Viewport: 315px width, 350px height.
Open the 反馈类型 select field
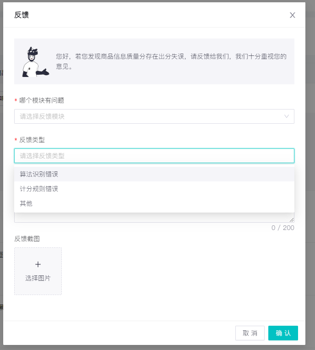pos(154,156)
